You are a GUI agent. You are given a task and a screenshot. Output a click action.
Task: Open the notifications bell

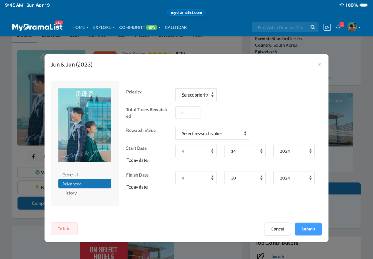[338, 27]
